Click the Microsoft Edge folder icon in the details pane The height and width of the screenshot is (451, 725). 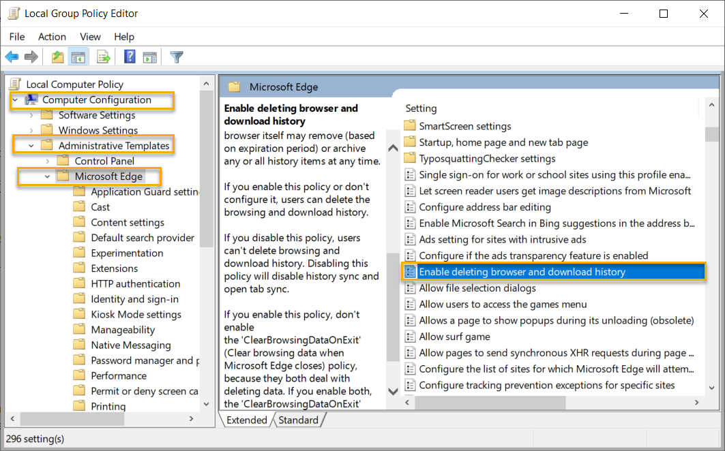(x=235, y=87)
